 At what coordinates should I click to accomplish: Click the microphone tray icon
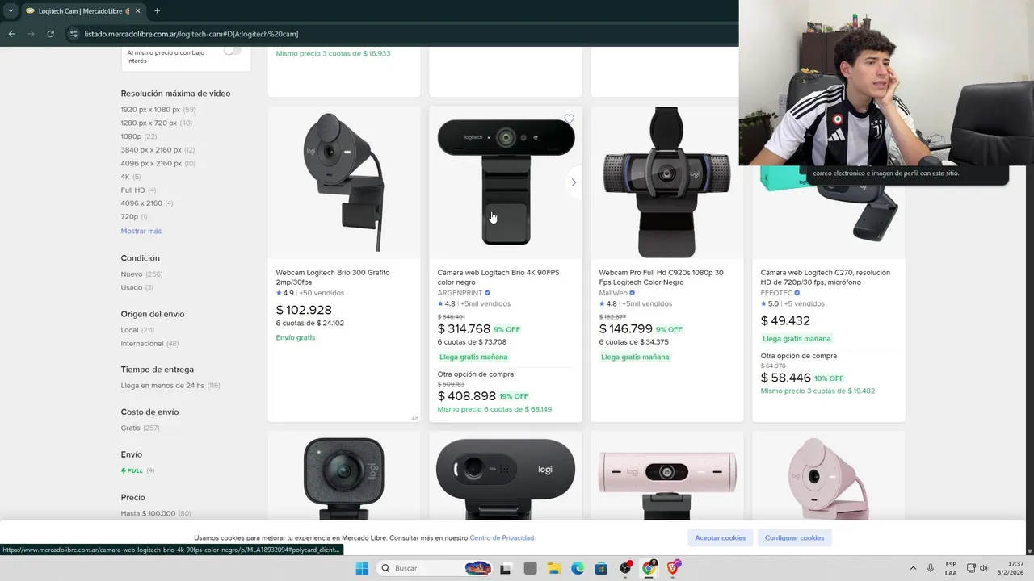coord(931,568)
